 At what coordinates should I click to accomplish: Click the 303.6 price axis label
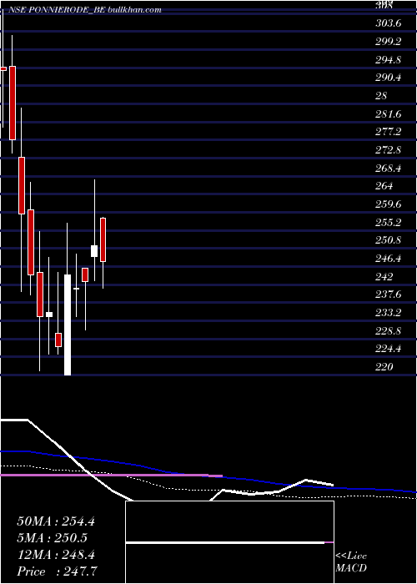[x=388, y=23]
